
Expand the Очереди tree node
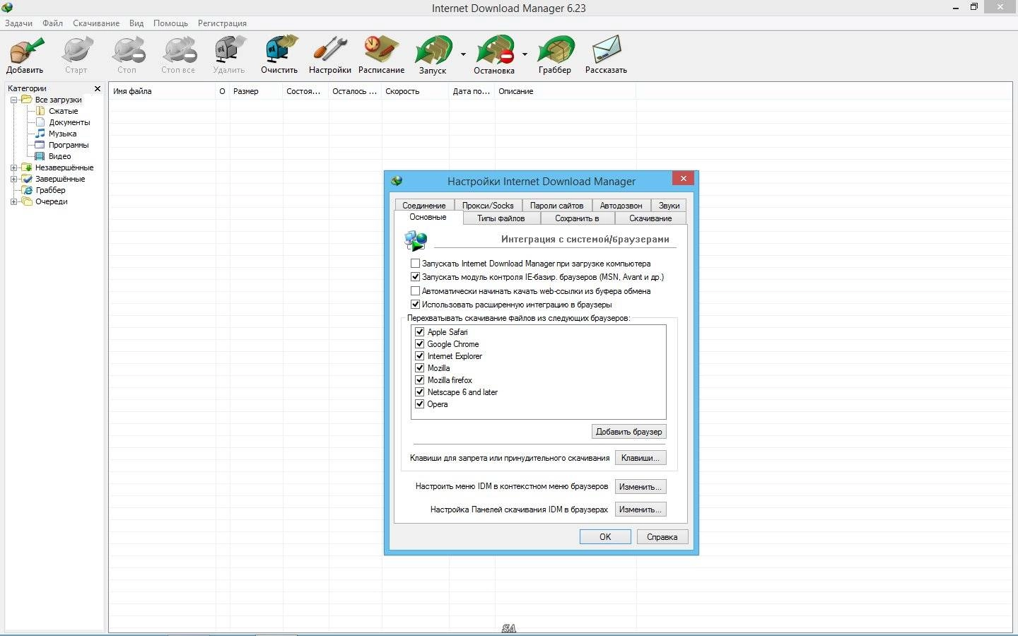point(13,201)
